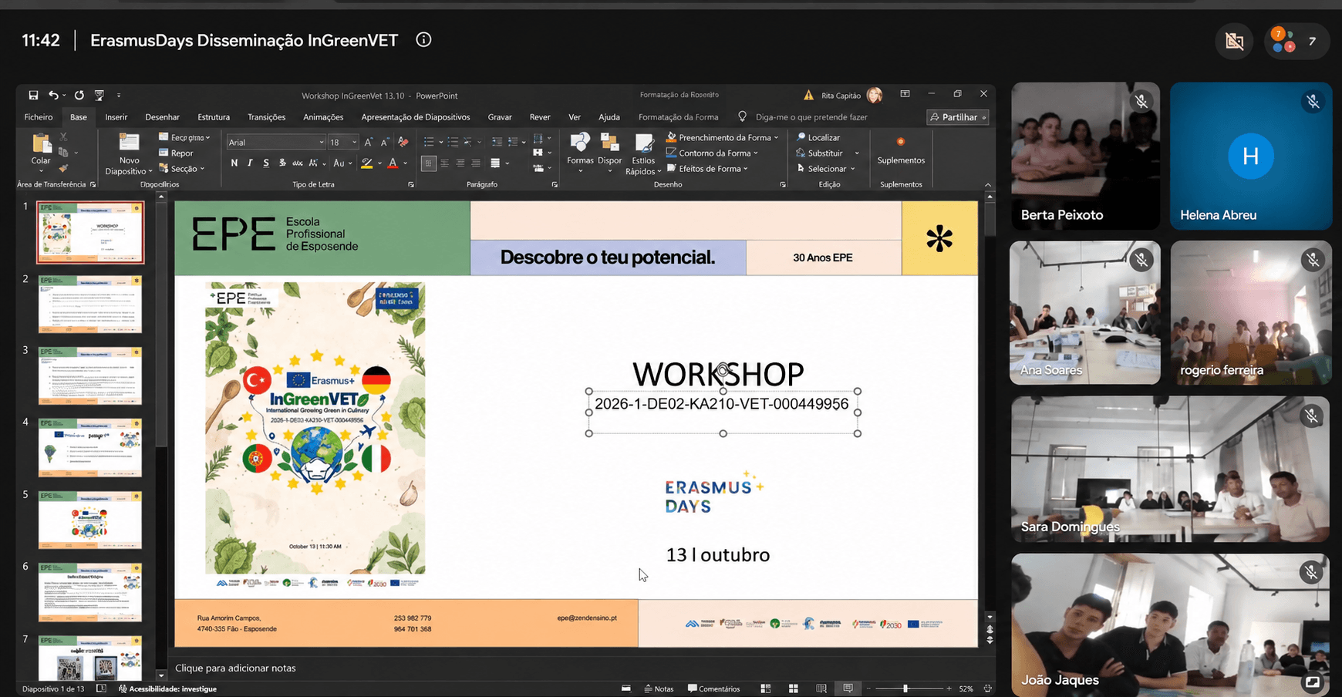Image resolution: width=1342 pixels, height=697 pixels.
Task: Click the Undo arrow icon
Action: click(53, 96)
